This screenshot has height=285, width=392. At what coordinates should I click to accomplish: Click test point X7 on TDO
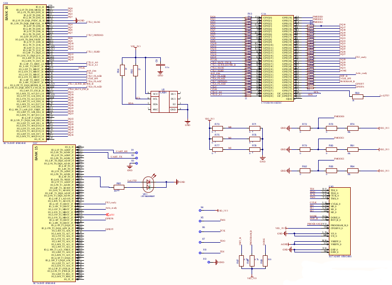click(200, 242)
